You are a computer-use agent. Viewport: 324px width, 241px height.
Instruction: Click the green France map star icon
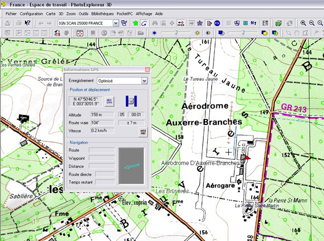click(x=136, y=23)
